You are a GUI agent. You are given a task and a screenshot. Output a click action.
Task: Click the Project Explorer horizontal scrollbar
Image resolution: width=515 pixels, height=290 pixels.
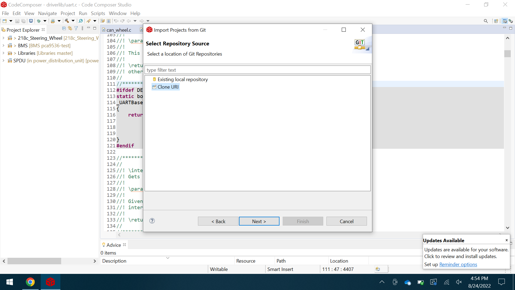click(34, 261)
